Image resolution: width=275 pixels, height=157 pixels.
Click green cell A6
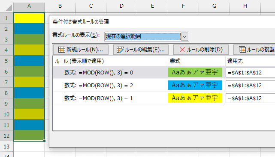pyautogui.click(x=29, y=71)
